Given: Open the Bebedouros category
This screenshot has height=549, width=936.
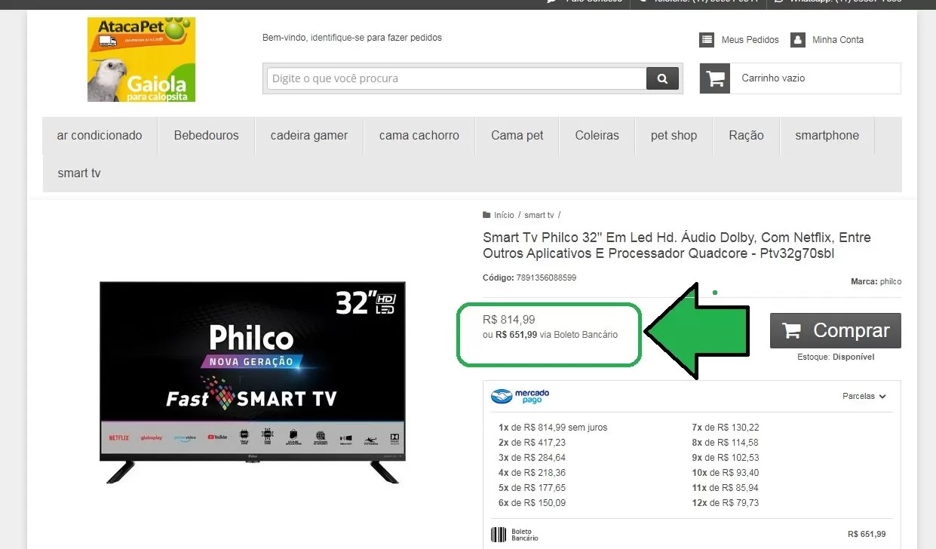Looking at the screenshot, I should (x=206, y=136).
